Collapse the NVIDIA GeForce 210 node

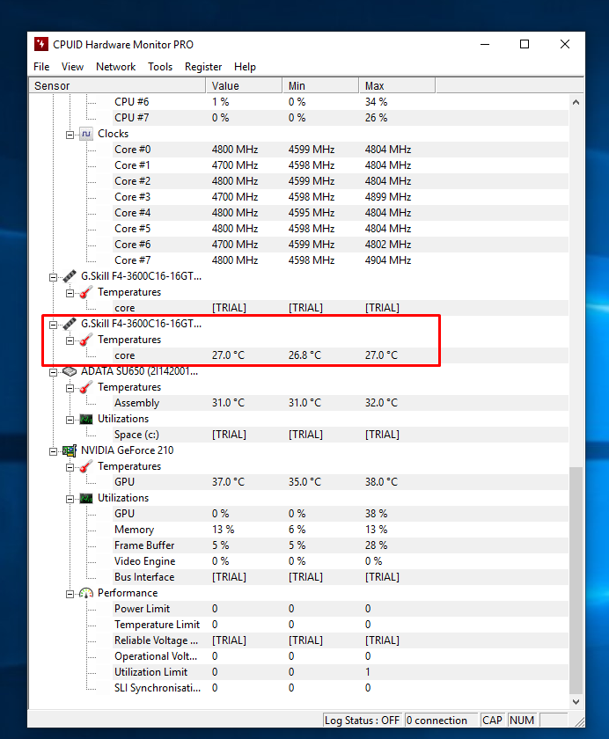click(x=54, y=451)
